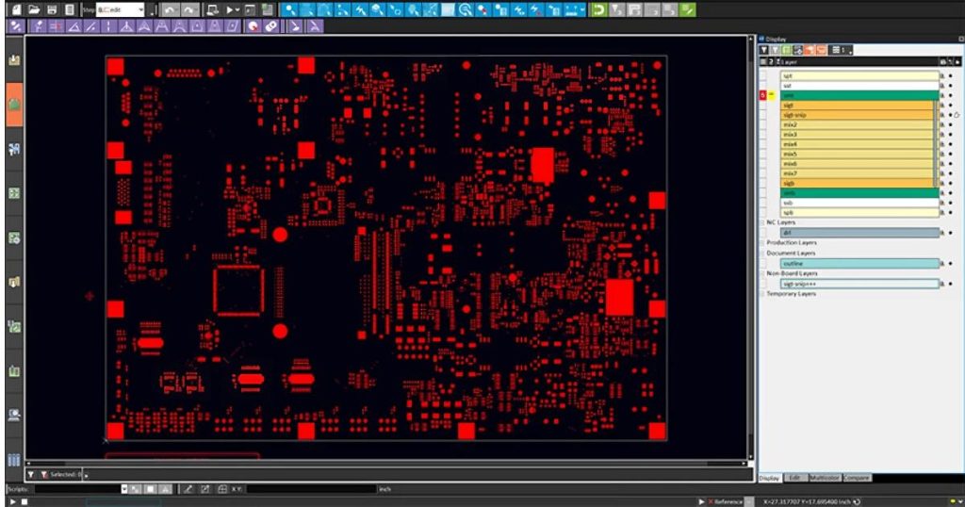Click the green pencil edit icon
Viewport: 965px width, 507px height.
point(687,9)
